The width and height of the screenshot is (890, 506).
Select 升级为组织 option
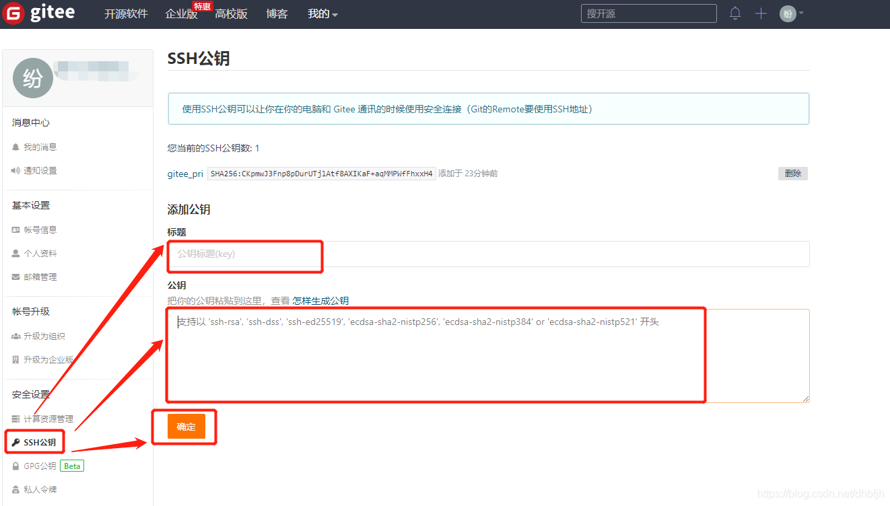tap(44, 336)
